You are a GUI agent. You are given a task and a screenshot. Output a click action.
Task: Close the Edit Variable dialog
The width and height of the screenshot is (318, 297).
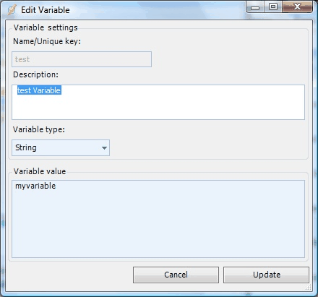point(297,7)
